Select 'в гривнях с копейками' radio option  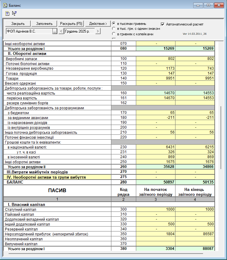coord(114,34)
